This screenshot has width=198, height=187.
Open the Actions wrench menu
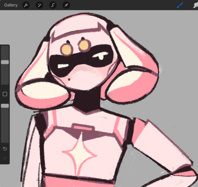click(26, 5)
